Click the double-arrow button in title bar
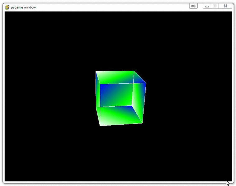 point(193,6)
